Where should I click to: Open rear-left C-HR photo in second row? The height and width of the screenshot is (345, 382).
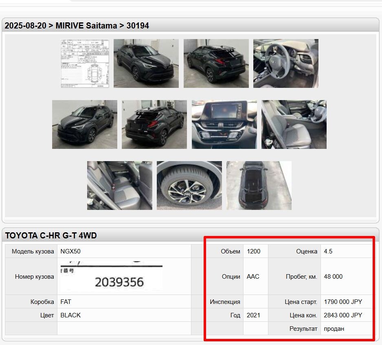pos(154,124)
